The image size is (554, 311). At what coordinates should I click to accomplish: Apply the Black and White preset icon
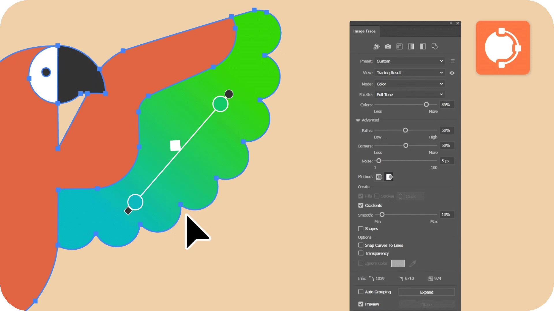tap(423, 46)
